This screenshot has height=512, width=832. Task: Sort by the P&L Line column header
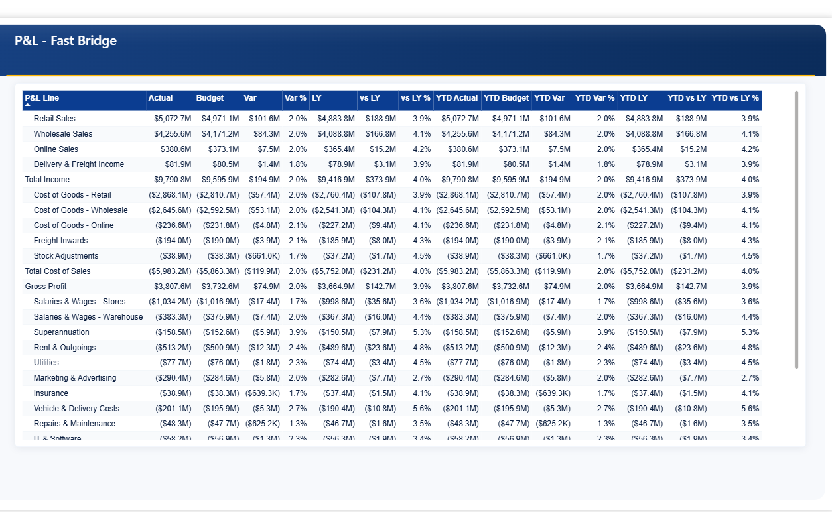point(84,100)
